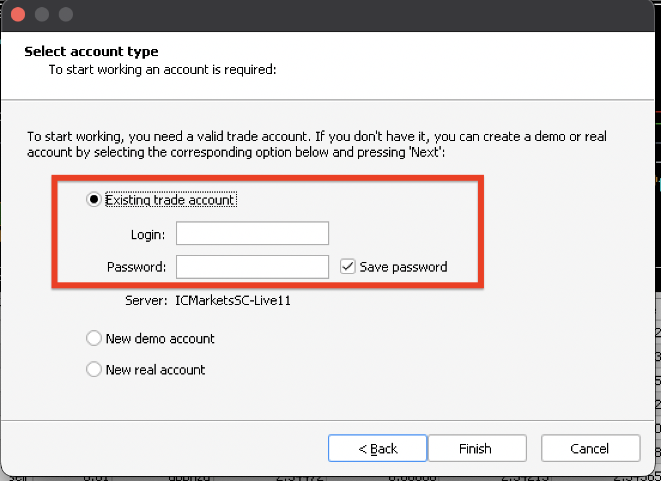The width and height of the screenshot is (661, 481).
Task: Click the second gray title bar button
Action: [x=65, y=14]
